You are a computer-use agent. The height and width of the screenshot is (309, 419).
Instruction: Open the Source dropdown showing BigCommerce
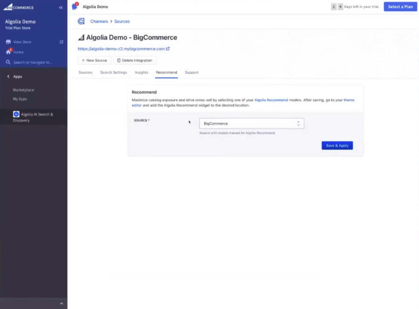click(252, 123)
